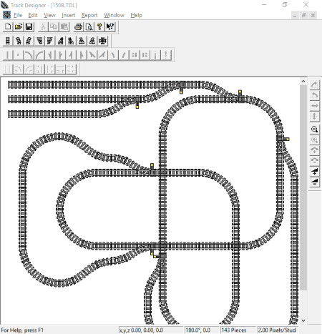Click vertical scrollbar up arrow
The height and width of the screenshot is (334, 322).
click(x=303, y=82)
